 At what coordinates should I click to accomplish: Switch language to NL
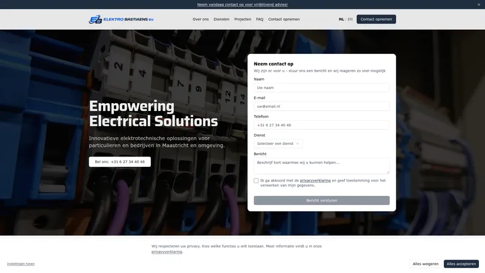pos(341,19)
